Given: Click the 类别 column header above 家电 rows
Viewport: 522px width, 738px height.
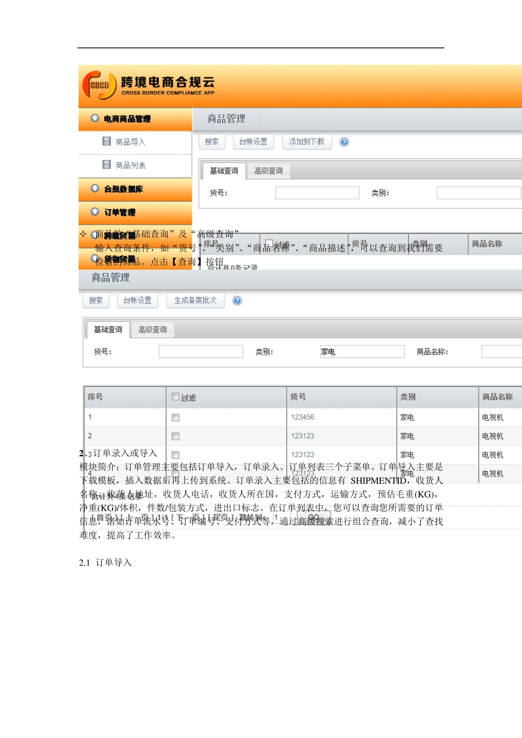Looking at the screenshot, I should click(437, 397).
